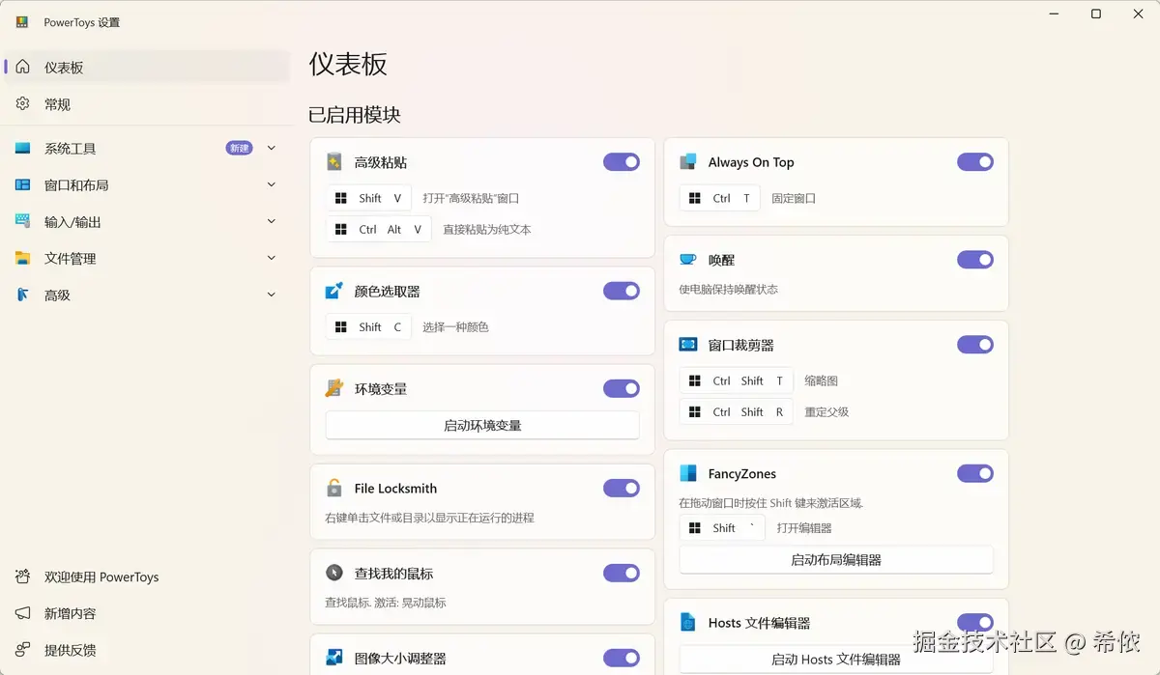Click the Win Shift ` shortcut box
1160x675 pixels.
coord(722,528)
